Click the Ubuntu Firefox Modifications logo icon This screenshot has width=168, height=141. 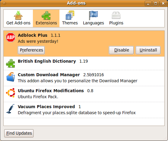pyautogui.click(x=11, y=93)
